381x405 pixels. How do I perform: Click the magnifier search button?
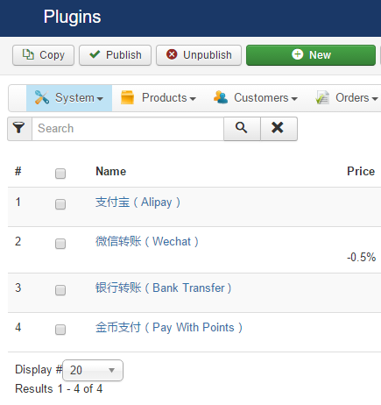(242, 129)
